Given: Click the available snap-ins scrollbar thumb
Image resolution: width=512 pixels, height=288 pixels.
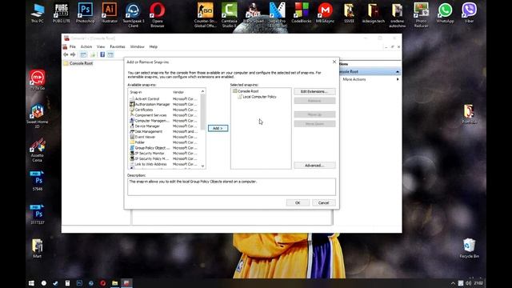Looking at the screenshot, I should click(202, 111).
